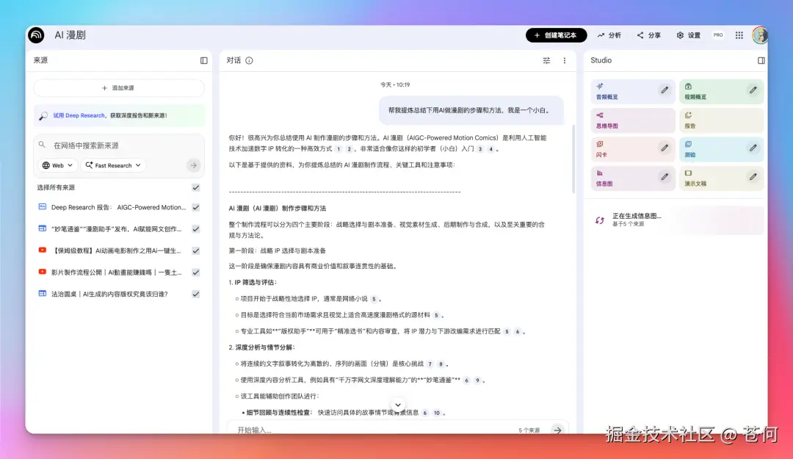793x459 pixels.
Task: Open the 思维导图 mind map generator
Action: tap(624, 120)
